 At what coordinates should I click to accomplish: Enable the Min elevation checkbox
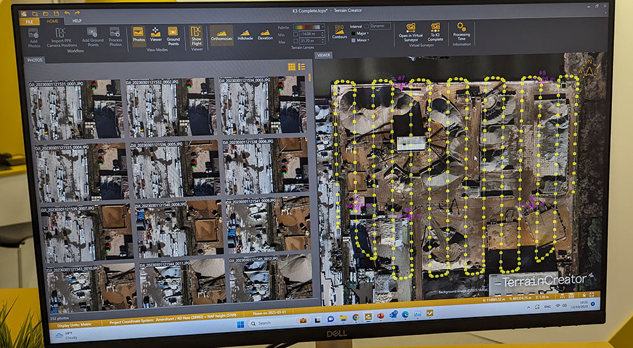pos(296,34)
